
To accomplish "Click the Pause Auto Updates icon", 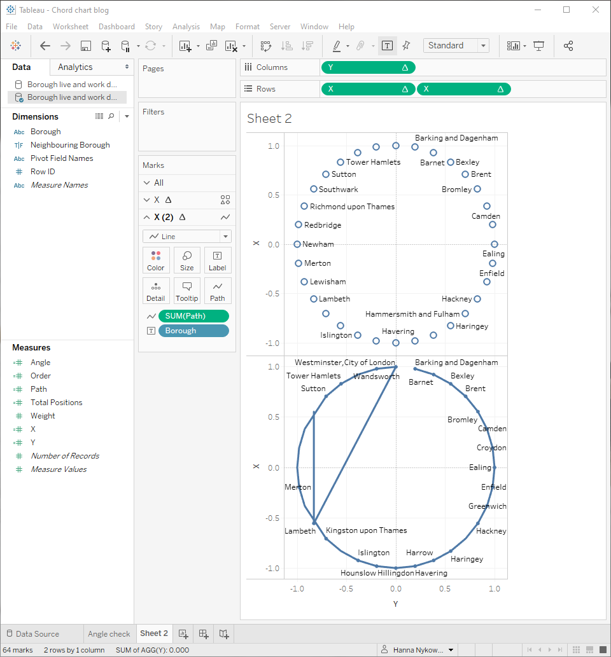I will click(125, 46).
